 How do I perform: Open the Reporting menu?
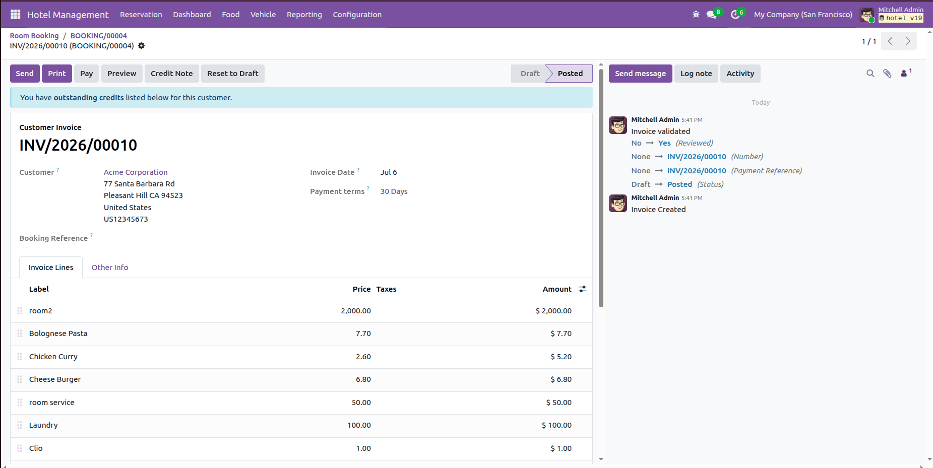(304, 15)
